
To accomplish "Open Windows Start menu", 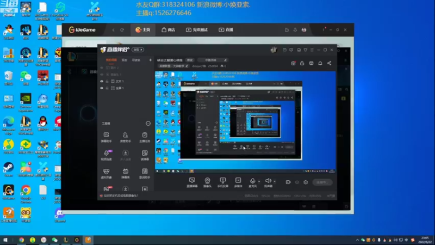I will click(5, 240).
